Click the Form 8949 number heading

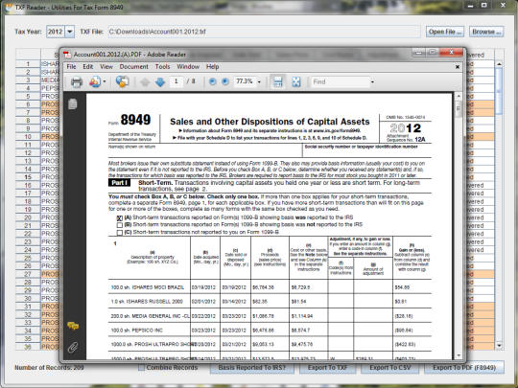click(135, 120)
